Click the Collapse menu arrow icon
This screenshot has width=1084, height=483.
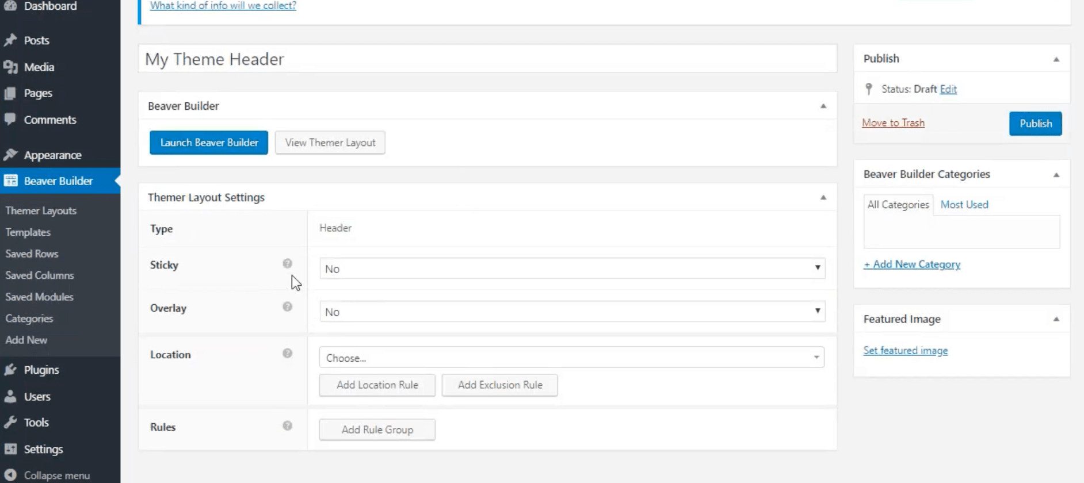[10, 475]
